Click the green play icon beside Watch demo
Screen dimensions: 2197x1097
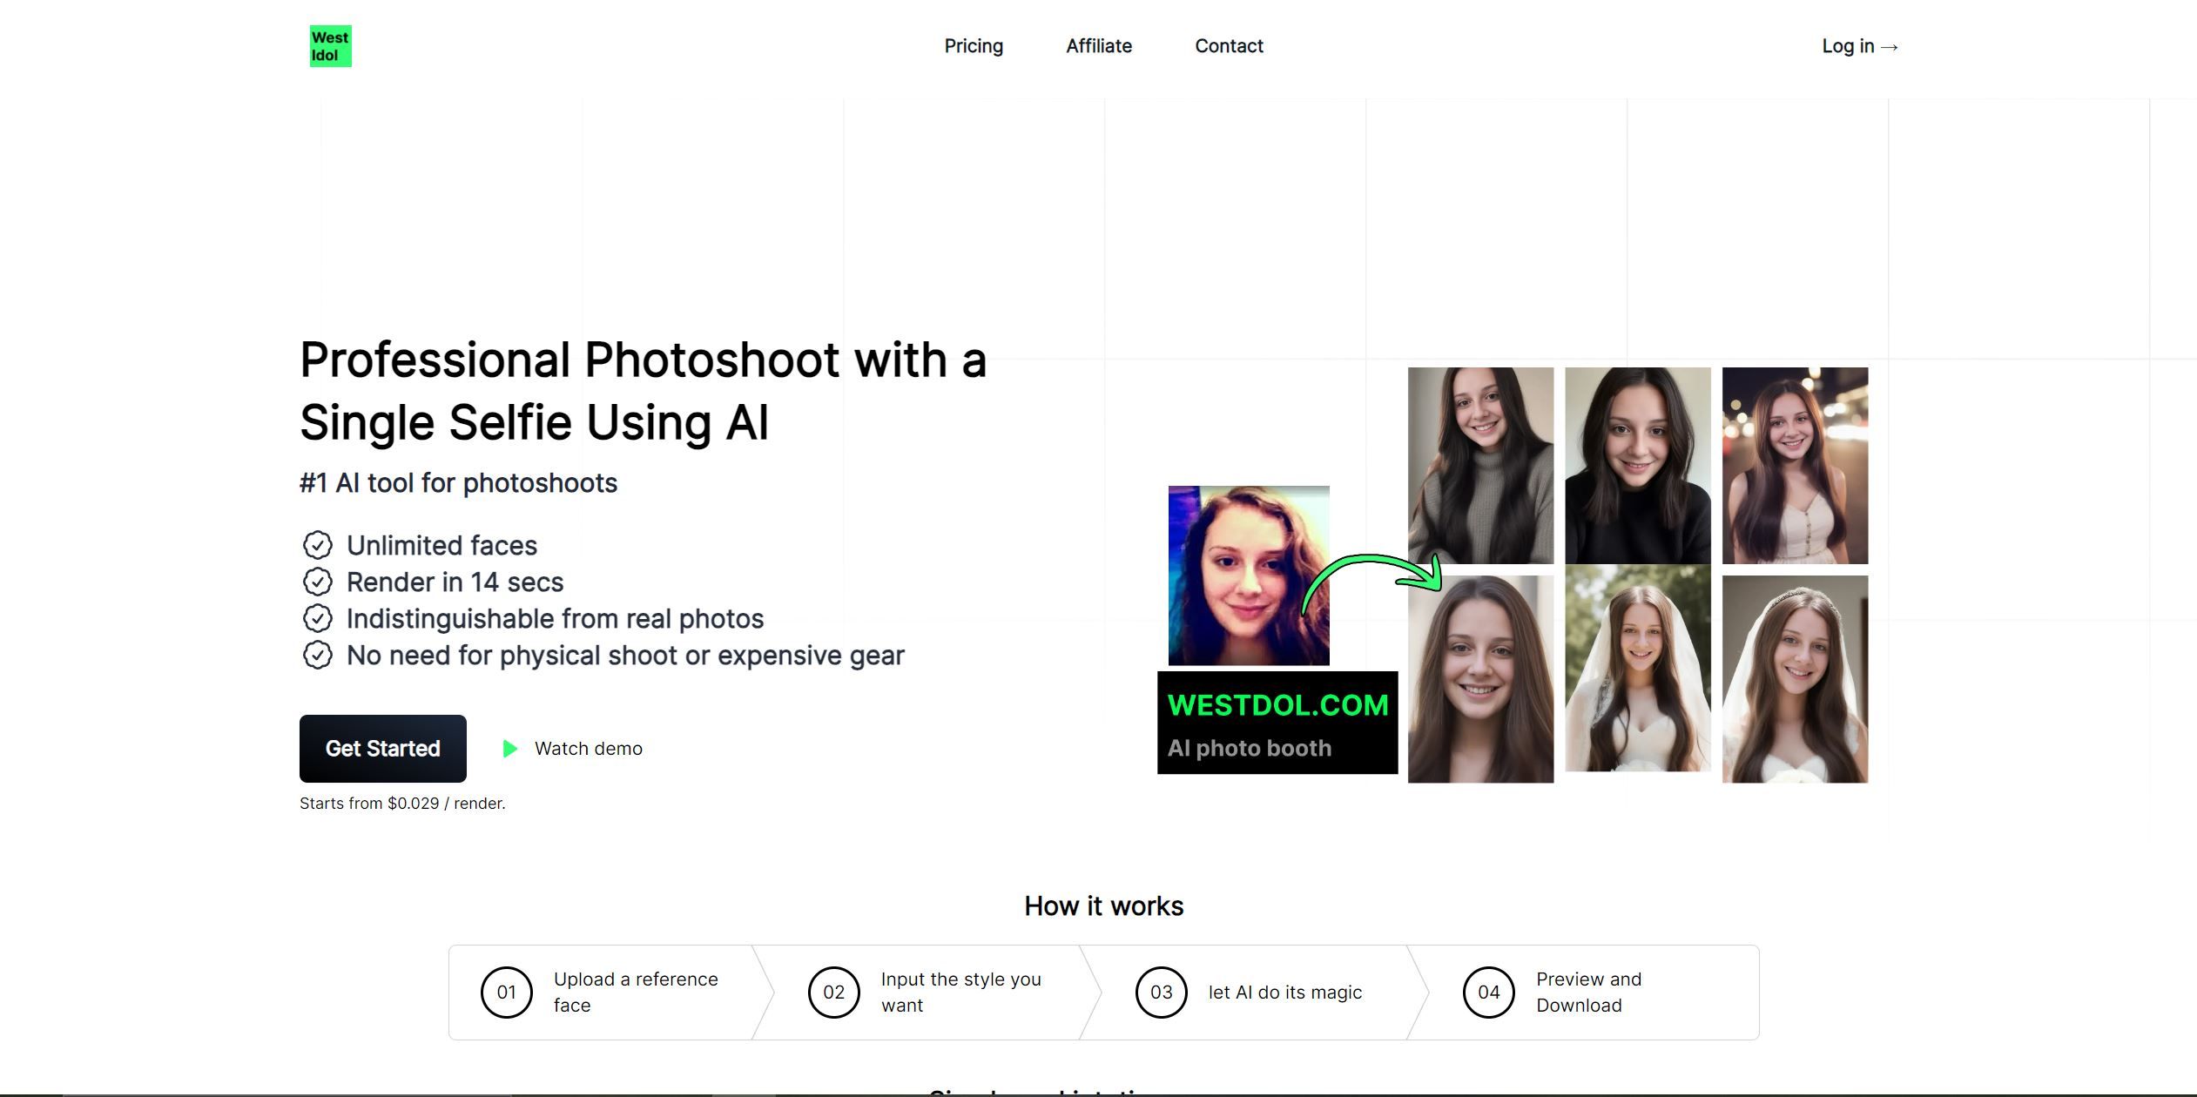point(511,749)
